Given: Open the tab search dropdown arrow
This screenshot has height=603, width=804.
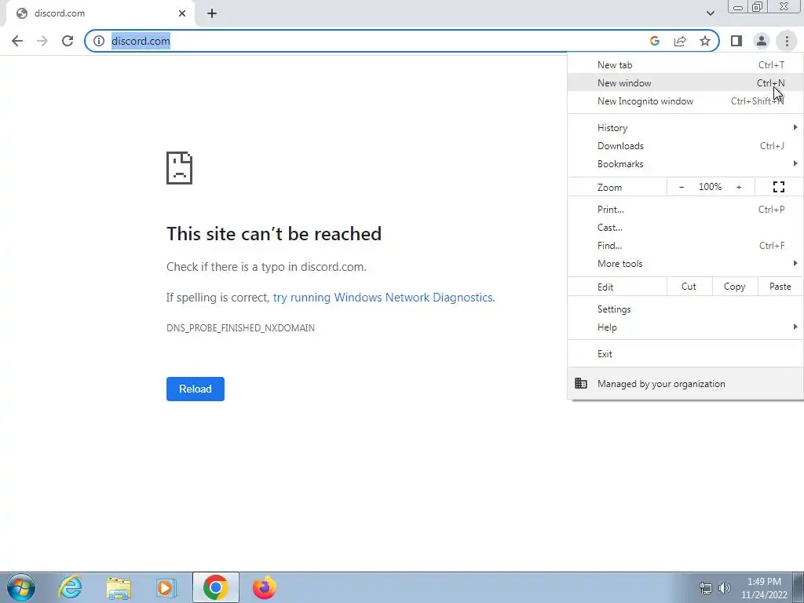Looking at the screenshot, I should 710,13.
